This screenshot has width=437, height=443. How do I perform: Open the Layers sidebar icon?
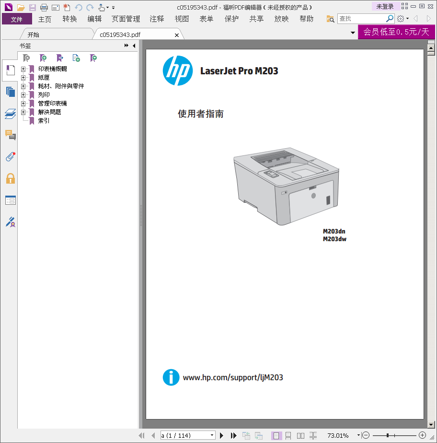pos(11,114)
